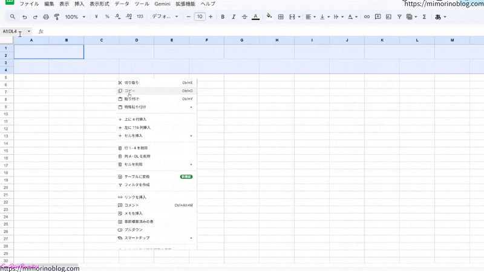Open functions (Σ) menu
Image resolution: width=484 pixels, height=272 pixels.
425,17
